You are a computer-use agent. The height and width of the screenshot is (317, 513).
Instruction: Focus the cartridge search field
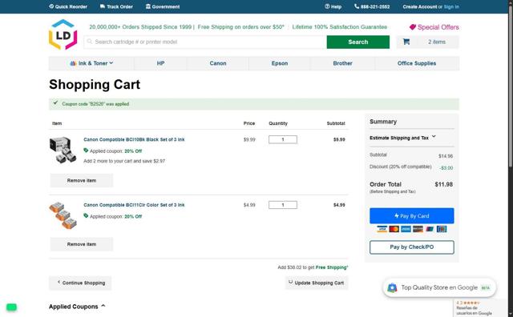click(205, 42)
